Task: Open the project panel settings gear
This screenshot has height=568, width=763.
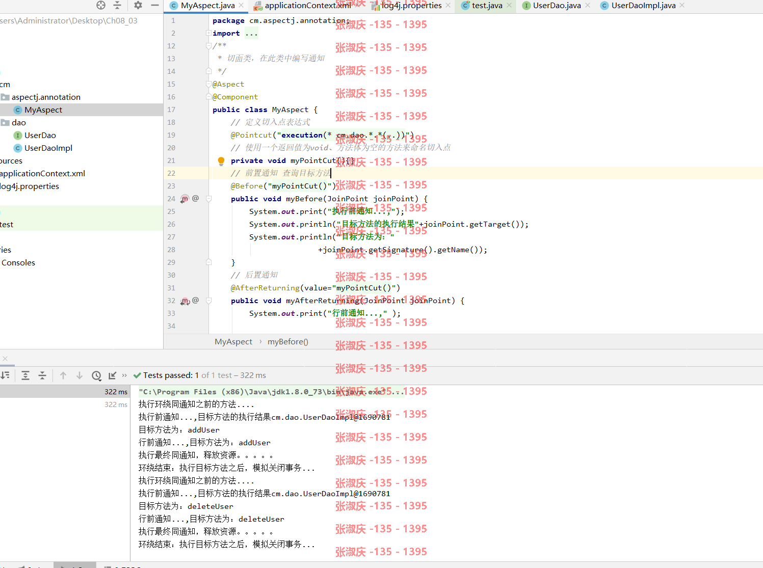Action: (x=138, y=5)
